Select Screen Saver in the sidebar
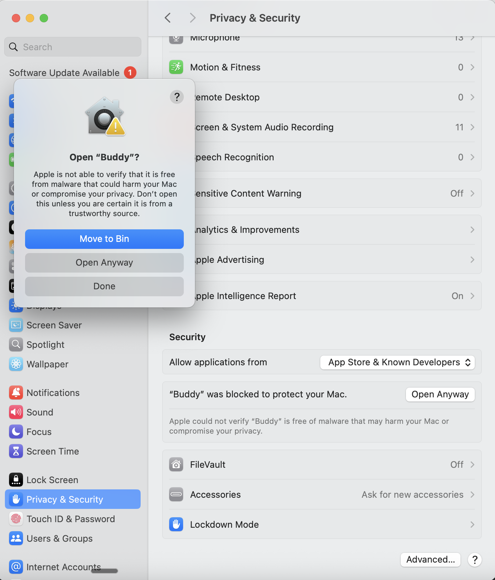Screen dimensions: 495x580 click(73, 325)
